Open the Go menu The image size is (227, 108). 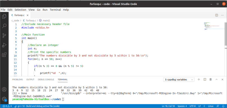pos(38,10)
